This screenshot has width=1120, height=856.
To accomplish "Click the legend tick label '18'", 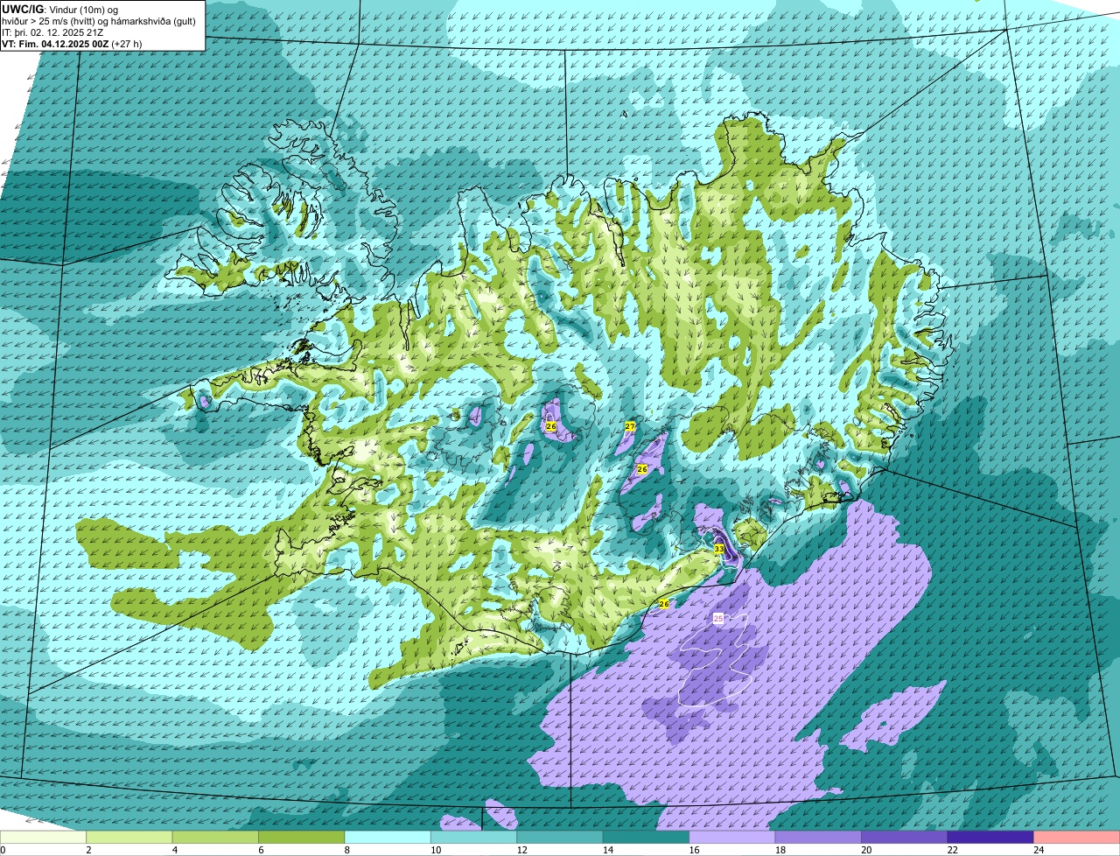I will pyautogui.click(x=779, y=850).
